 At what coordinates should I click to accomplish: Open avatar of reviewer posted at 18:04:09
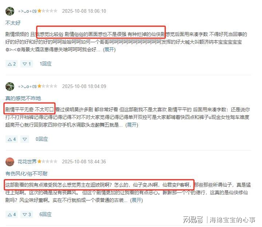point(10,86)
